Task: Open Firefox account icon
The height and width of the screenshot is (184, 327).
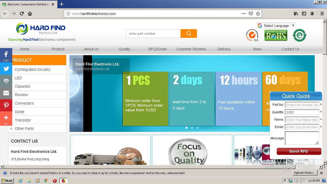Action: click(312, 14)
